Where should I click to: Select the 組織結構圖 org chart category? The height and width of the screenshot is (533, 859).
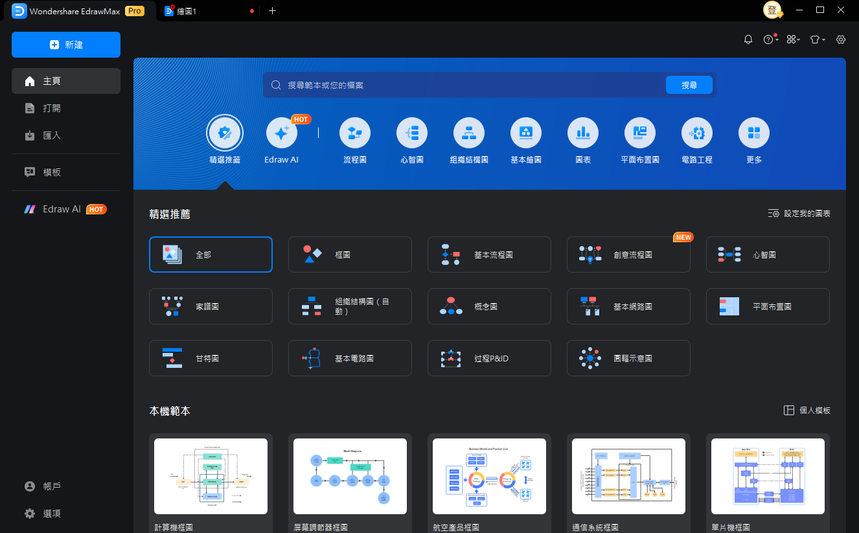(469, 133)
